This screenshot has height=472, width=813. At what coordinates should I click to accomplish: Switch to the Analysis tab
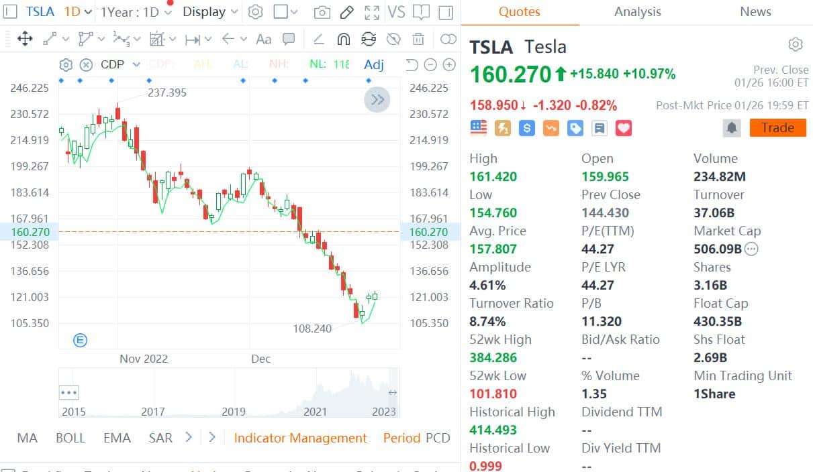click(x=637, y=12)
